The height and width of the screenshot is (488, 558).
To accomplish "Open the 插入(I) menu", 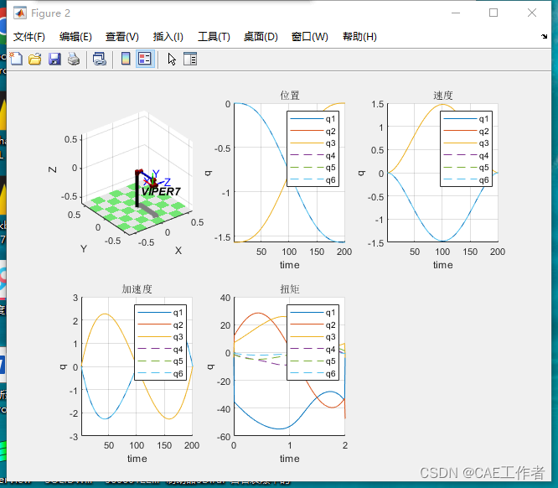I will coord(168,37).
